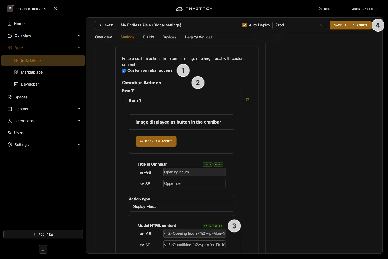The height and width of the screenshot is (259, 388).
Task: Open the Action type Display Modal dropdown
Action: (x=182, y=207)
